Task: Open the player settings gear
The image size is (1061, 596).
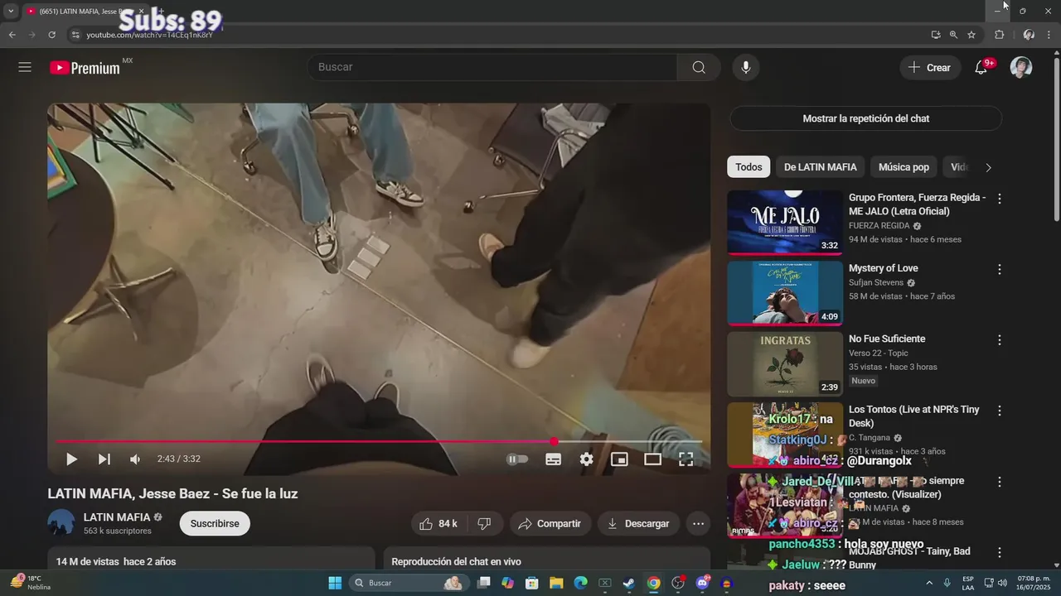Action: point(587,459)
